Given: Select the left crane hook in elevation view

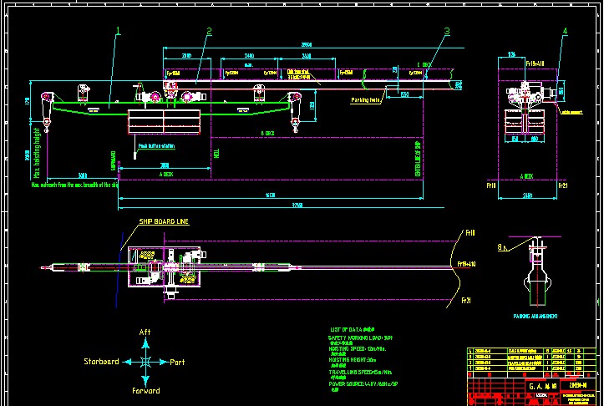Looking at the screenshot, I should pos(48,124).
